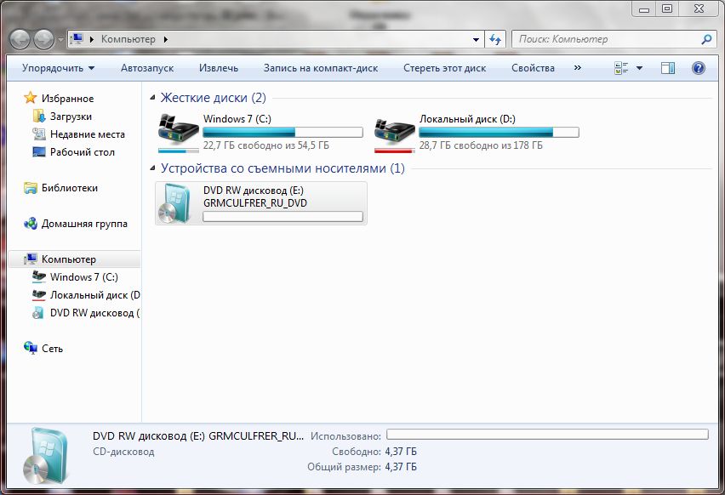The width and height of the screenshot is (725, 495).
Task: Click DVD drive capacity bar in file list
Action: 283,217
